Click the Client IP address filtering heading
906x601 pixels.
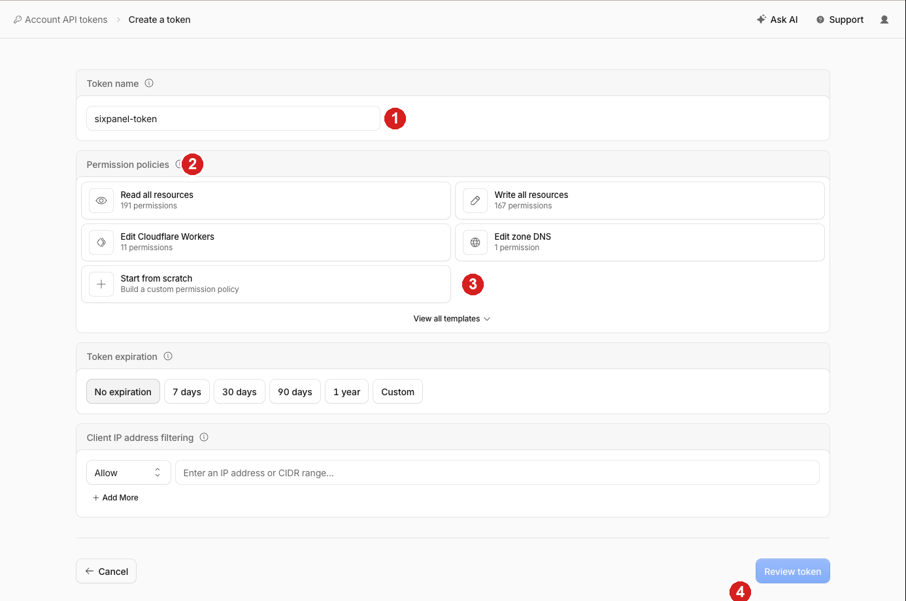(x=141, y=438)
